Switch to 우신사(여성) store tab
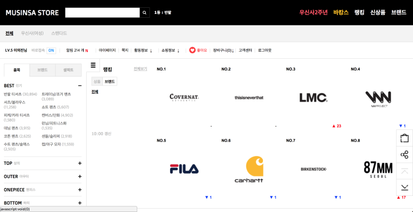This screenshot has width=413, height=212. [x=32, y=33]
